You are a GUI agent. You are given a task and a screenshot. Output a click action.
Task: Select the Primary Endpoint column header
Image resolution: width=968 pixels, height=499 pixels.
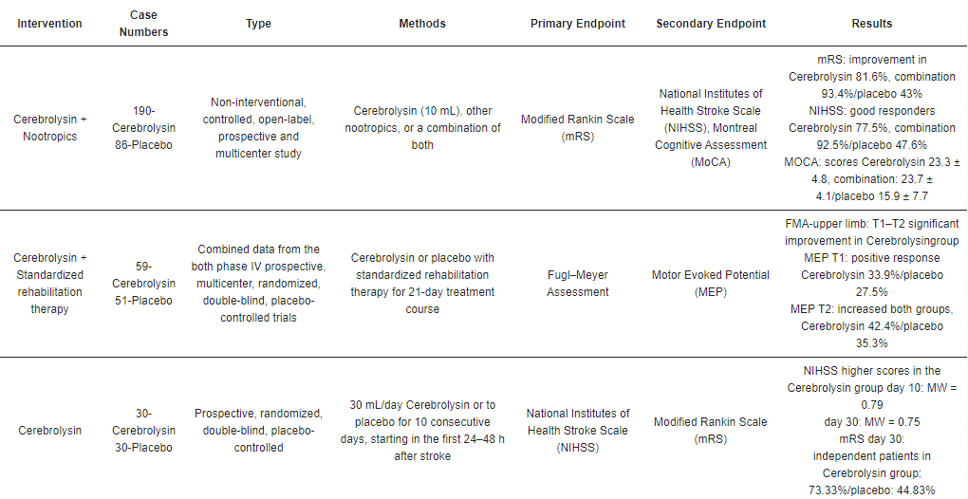(578, 24)
